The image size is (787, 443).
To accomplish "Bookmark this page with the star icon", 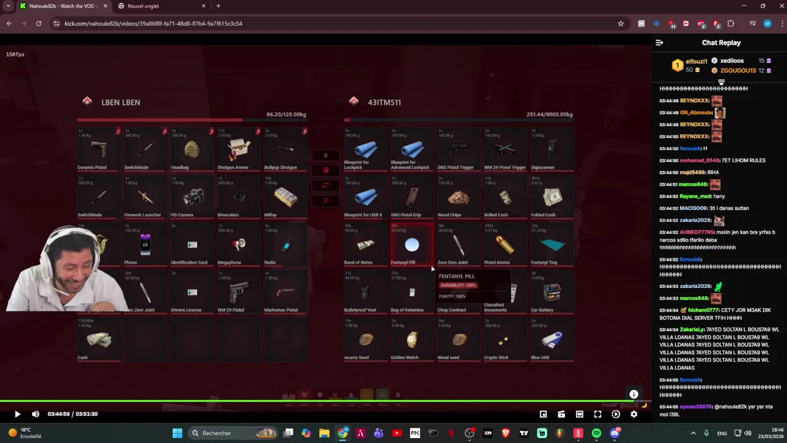I will (x=621, y=23).
